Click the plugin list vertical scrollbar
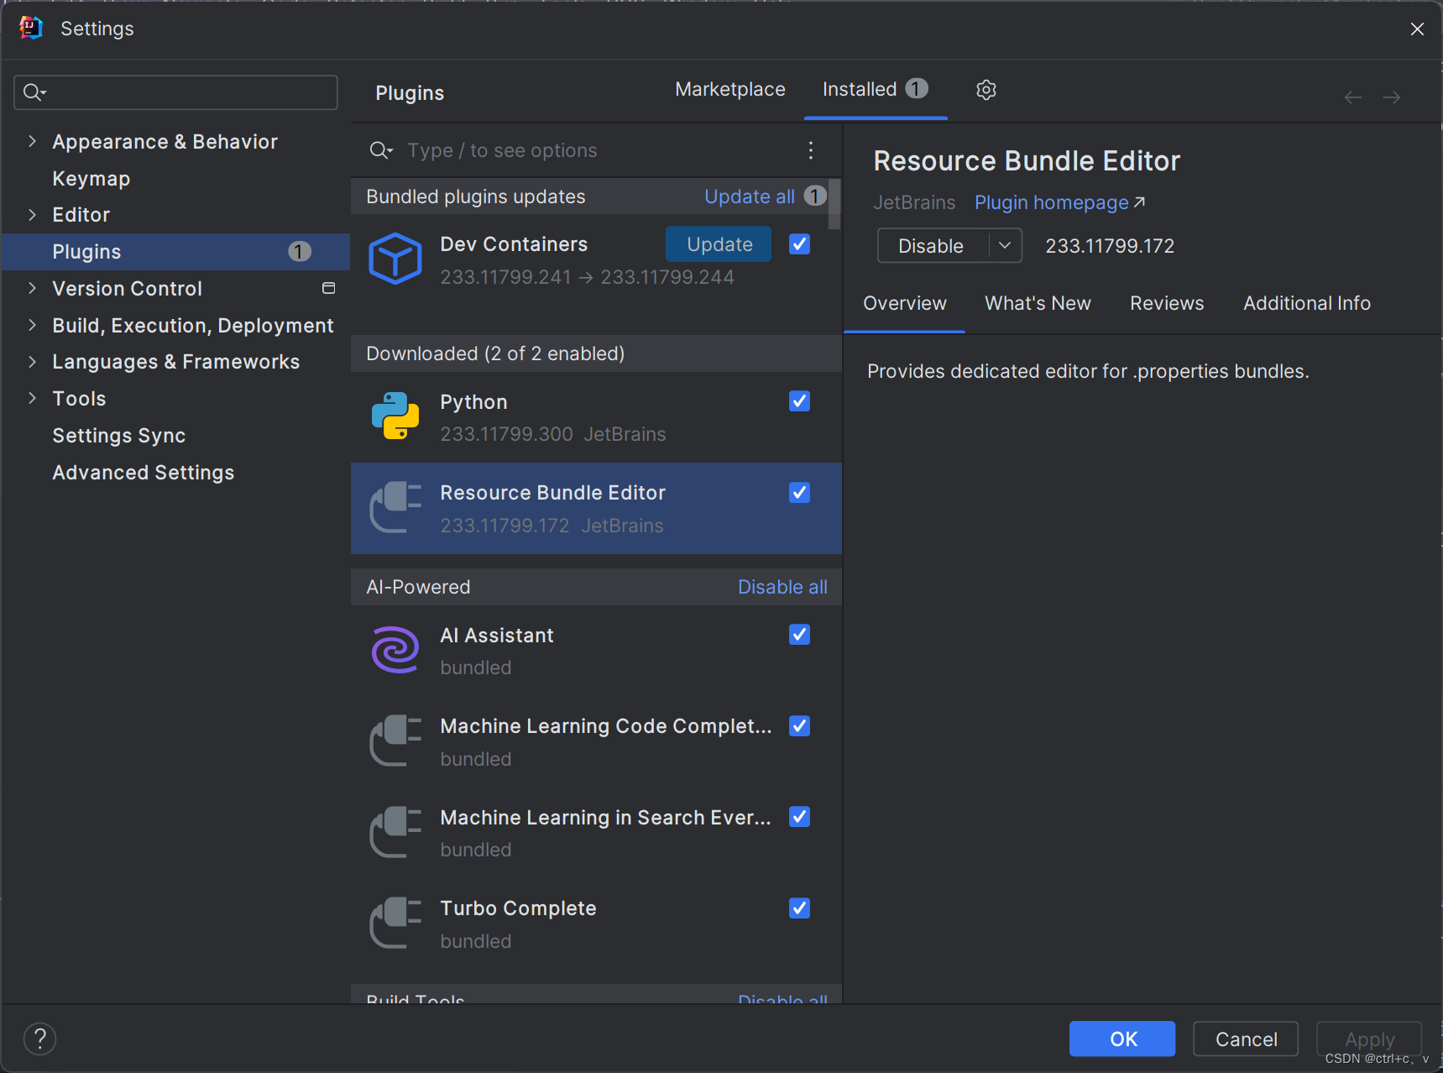The height and width of the screenshot is (1073, 1443). click(834, 204)
